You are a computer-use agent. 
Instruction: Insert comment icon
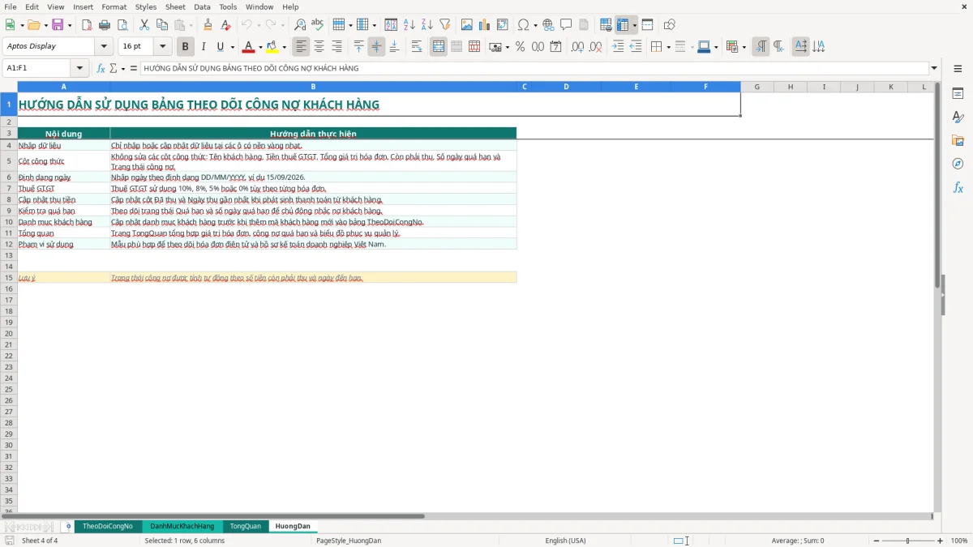click(x=566, y=25)
